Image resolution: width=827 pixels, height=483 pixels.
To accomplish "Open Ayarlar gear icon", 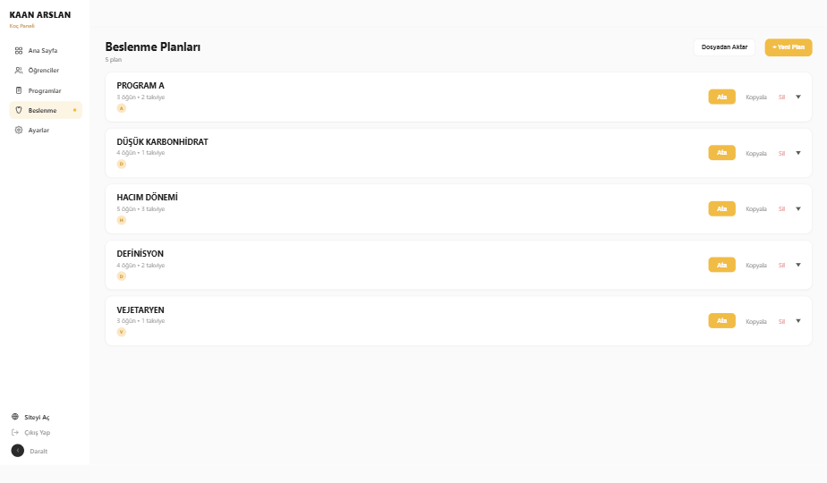I will (19, 131).
